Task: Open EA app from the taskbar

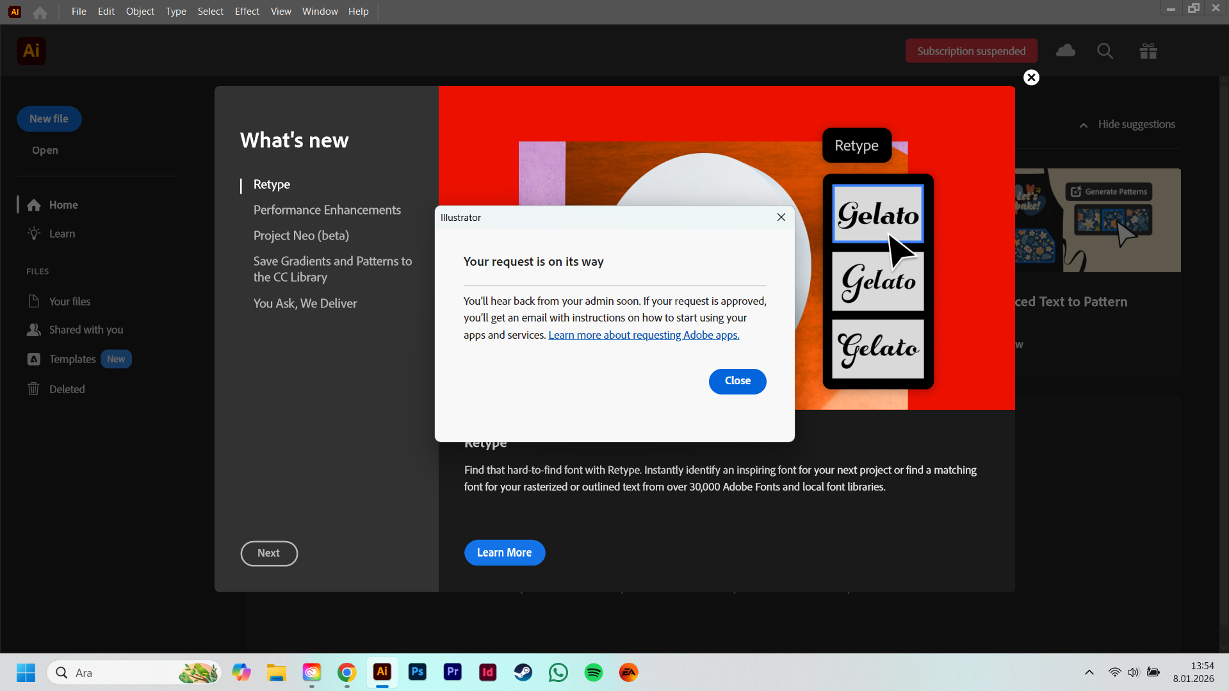Action: [x=629, y=672]
